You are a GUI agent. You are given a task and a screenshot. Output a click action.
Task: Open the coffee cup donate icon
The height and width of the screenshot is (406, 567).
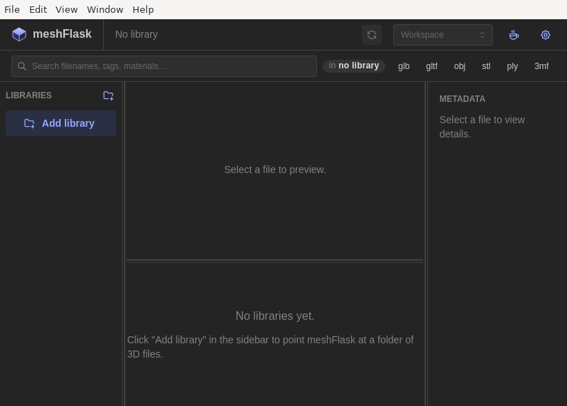514,35
